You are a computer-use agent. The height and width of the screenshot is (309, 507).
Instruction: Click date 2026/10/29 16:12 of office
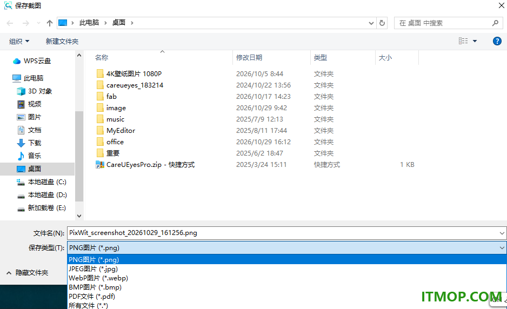[x=263, y=142]
